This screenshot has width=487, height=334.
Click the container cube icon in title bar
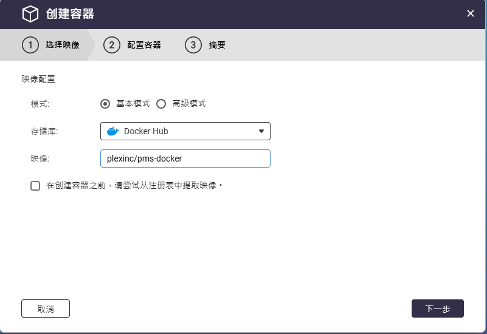point(30,14)
